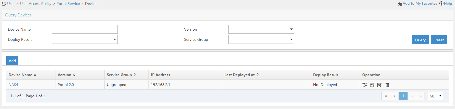455x109 pixels.
Task: Sort by Last Deployed at column
Action: click(x=257, y=75)
